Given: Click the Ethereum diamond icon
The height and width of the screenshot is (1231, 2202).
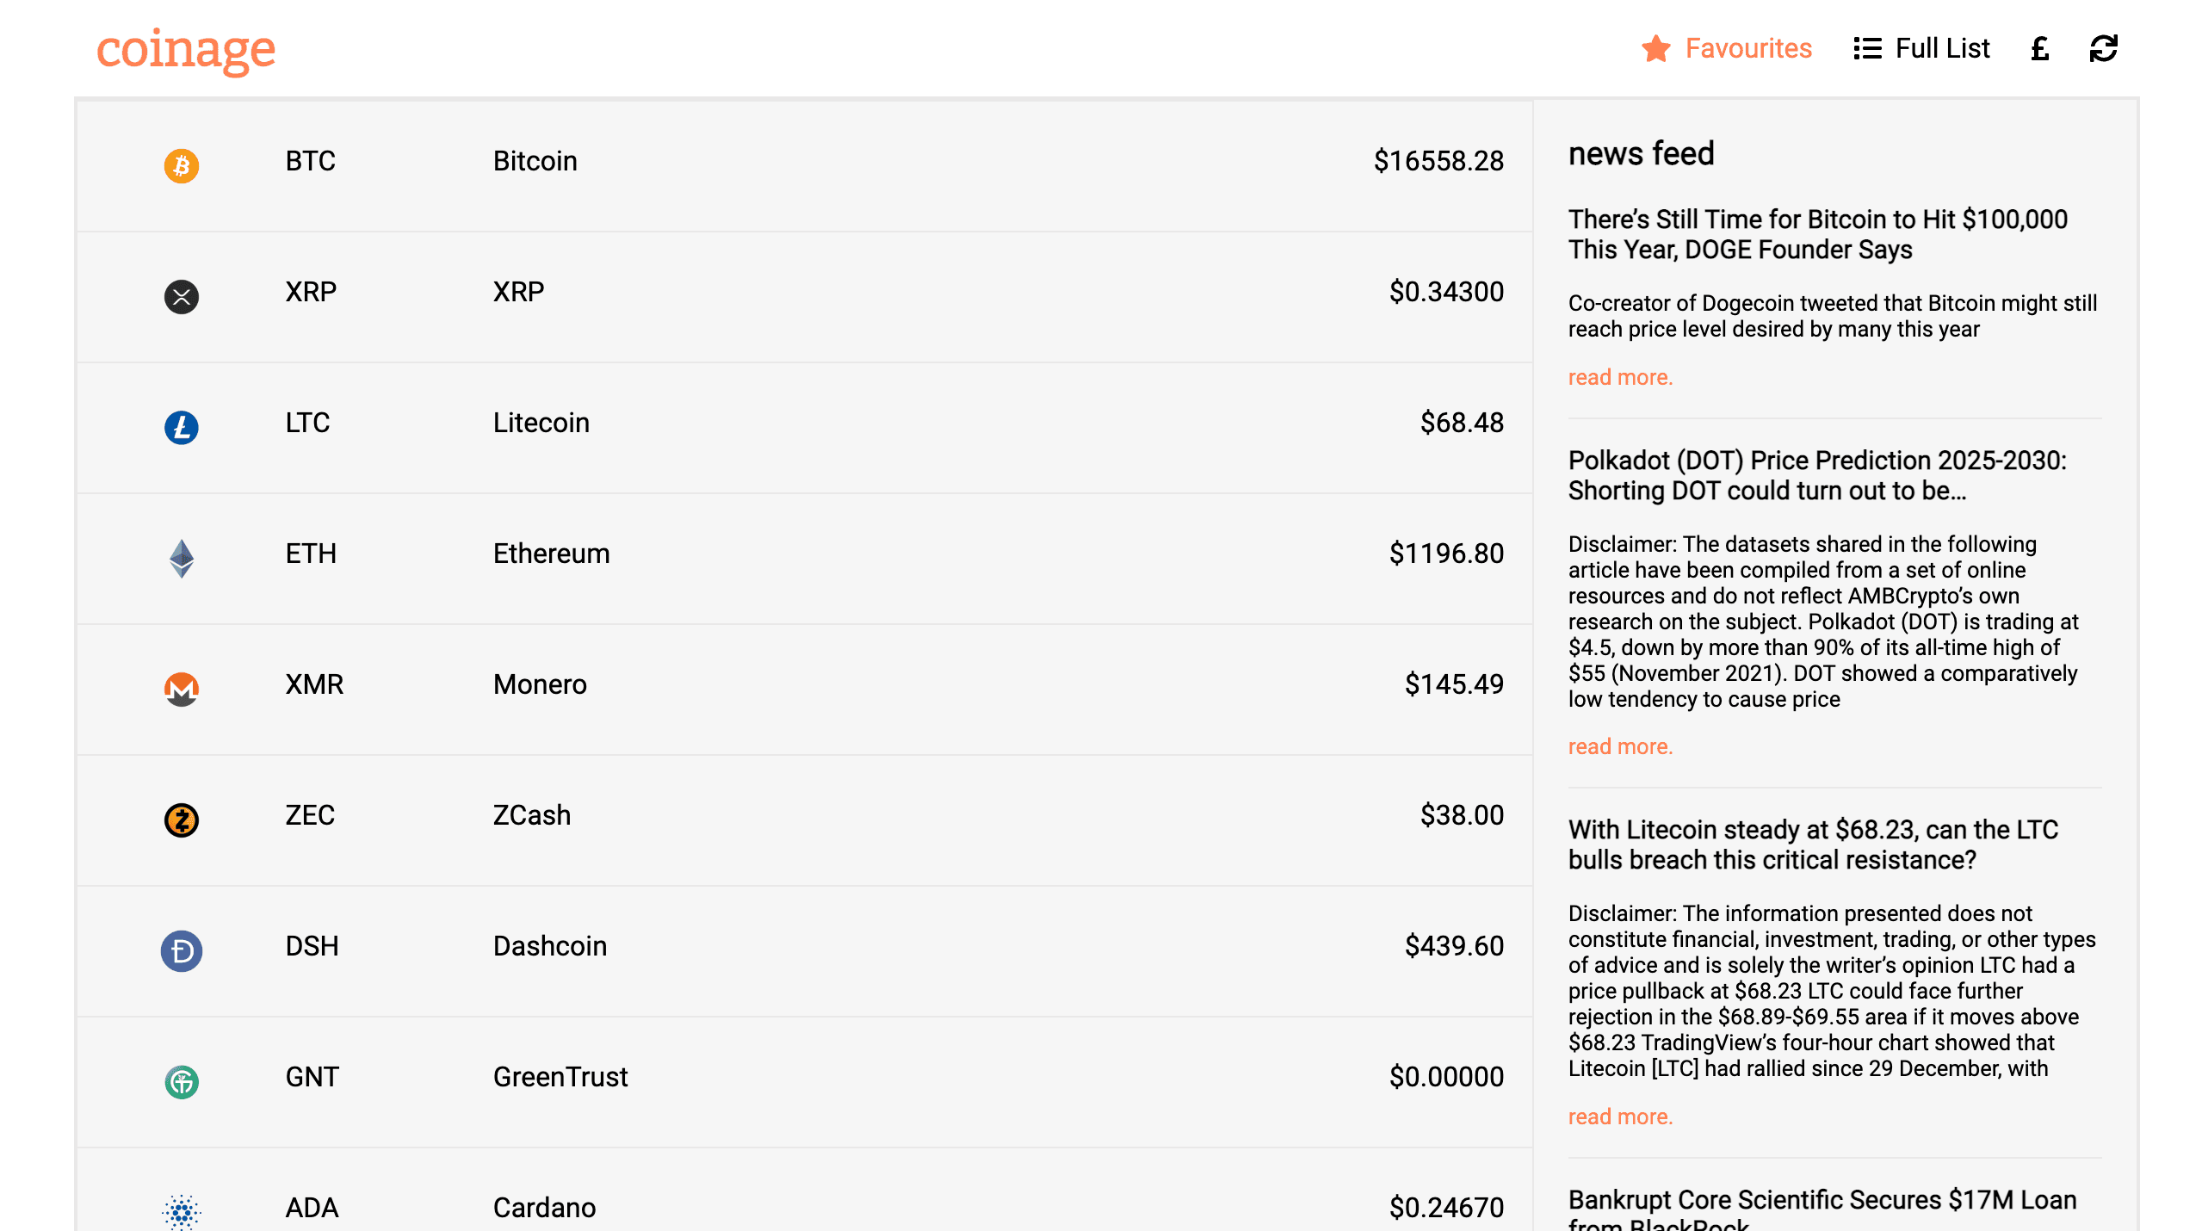Looking at the screenshot, I should click(181, 558).
